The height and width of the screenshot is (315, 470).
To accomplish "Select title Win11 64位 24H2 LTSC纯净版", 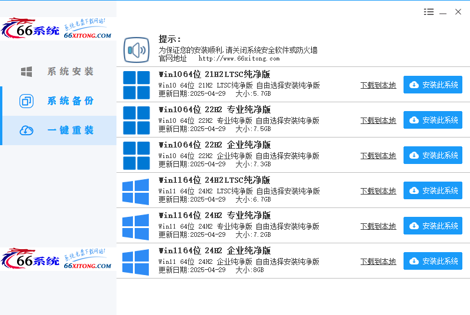I will pyautogui.click(x=214, y=180).
